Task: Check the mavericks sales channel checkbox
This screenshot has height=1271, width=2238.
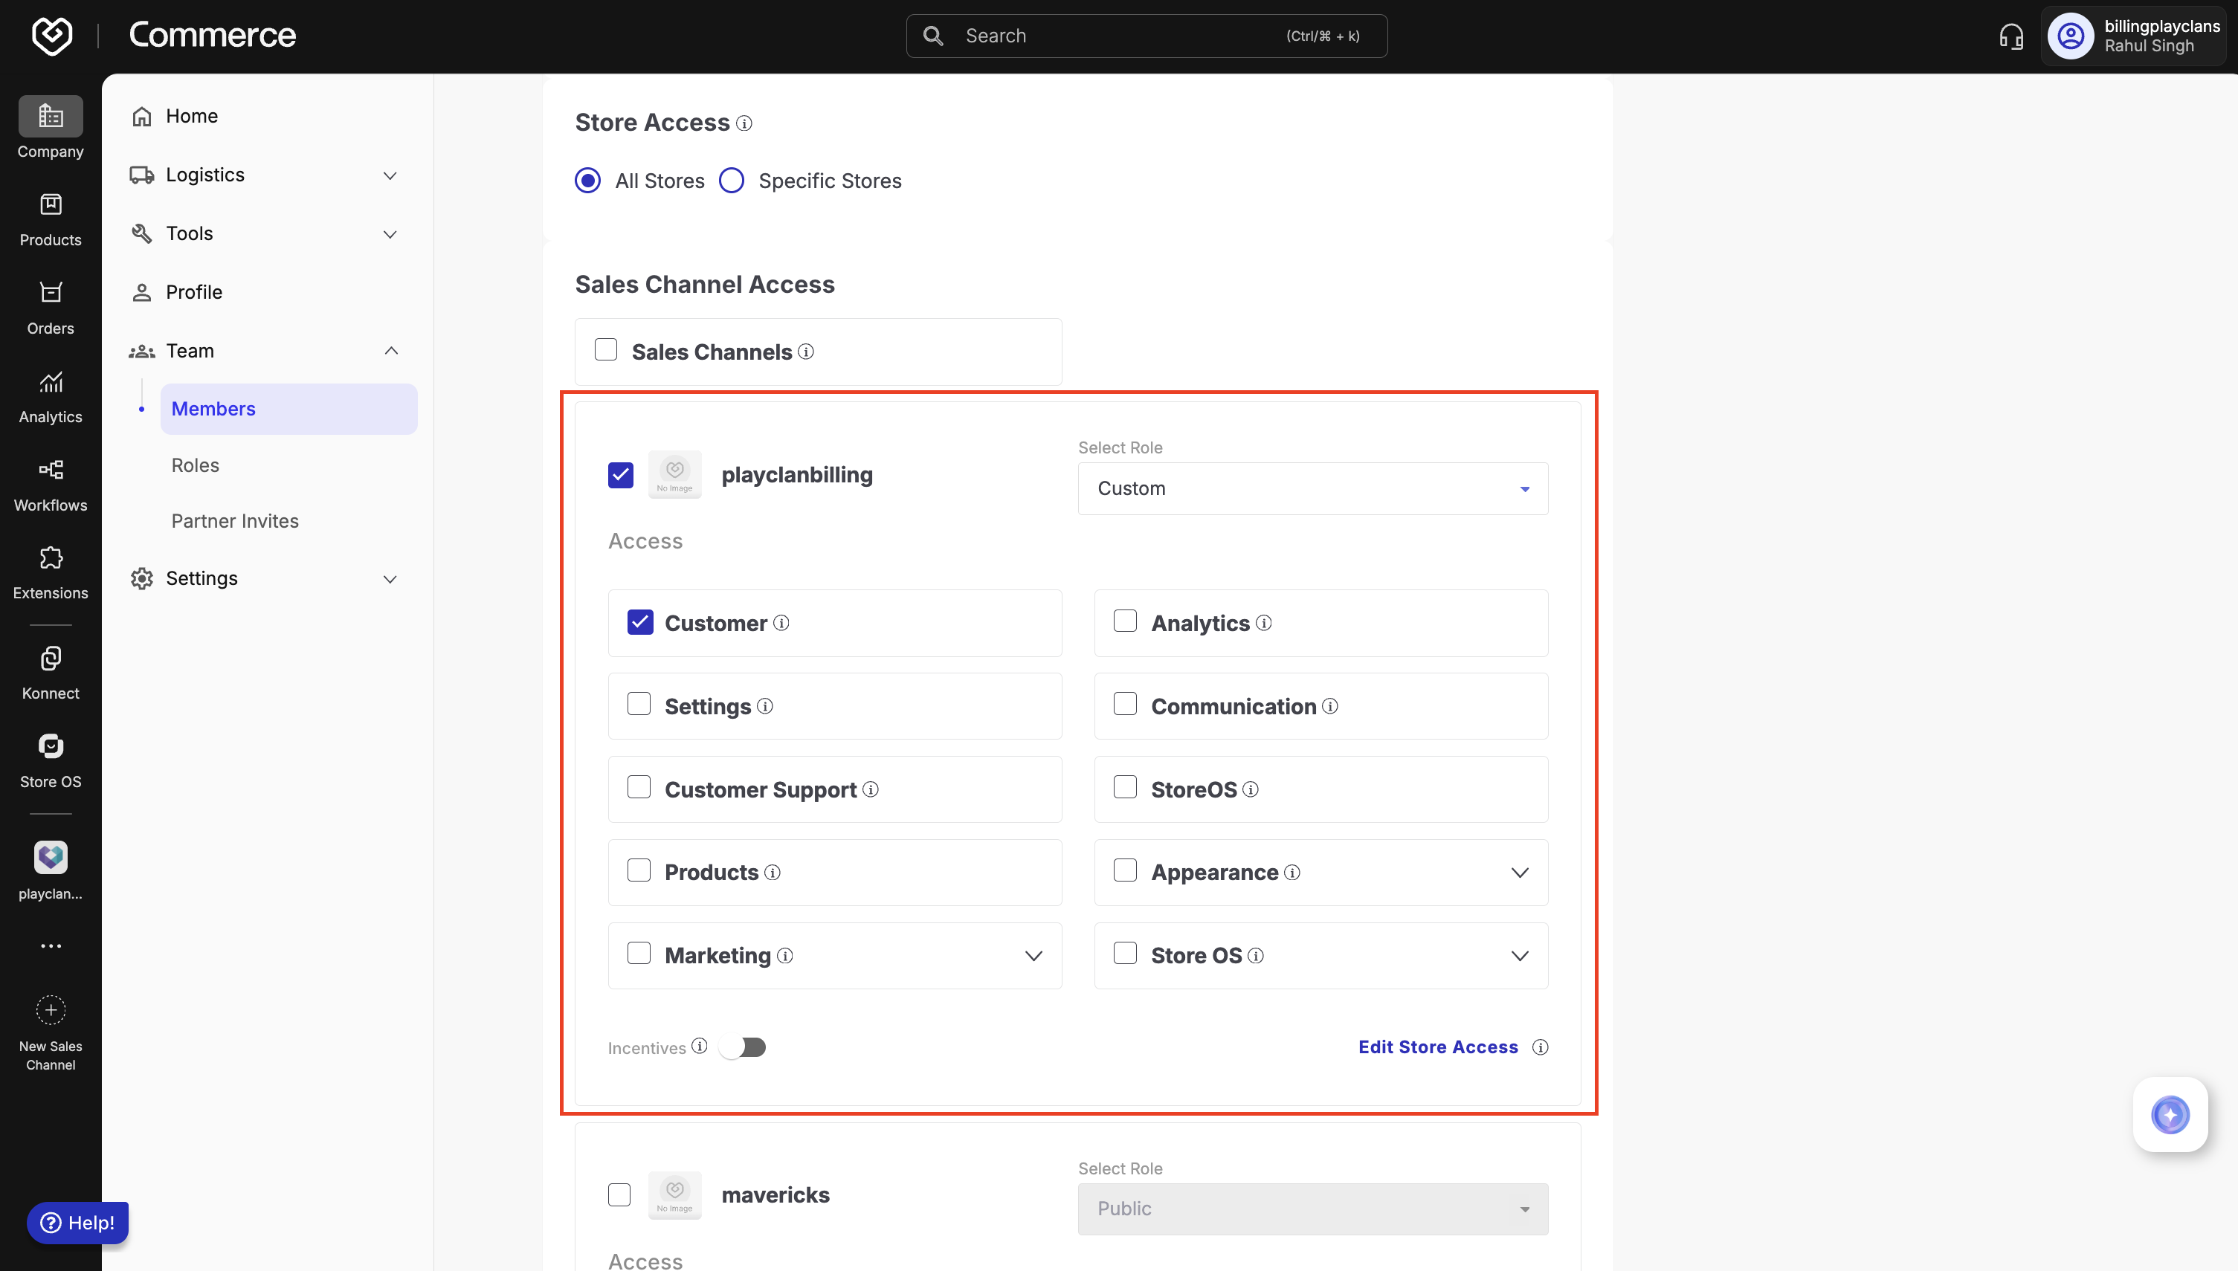Action: tap(619, 1194)
